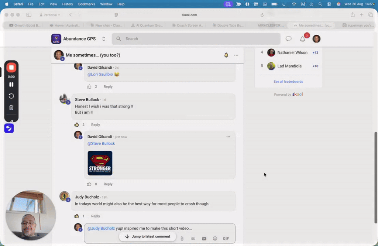Screen dimensions: 378x246
Task: Switch to Growth Boost B... tab
Action: coord(25,25)
